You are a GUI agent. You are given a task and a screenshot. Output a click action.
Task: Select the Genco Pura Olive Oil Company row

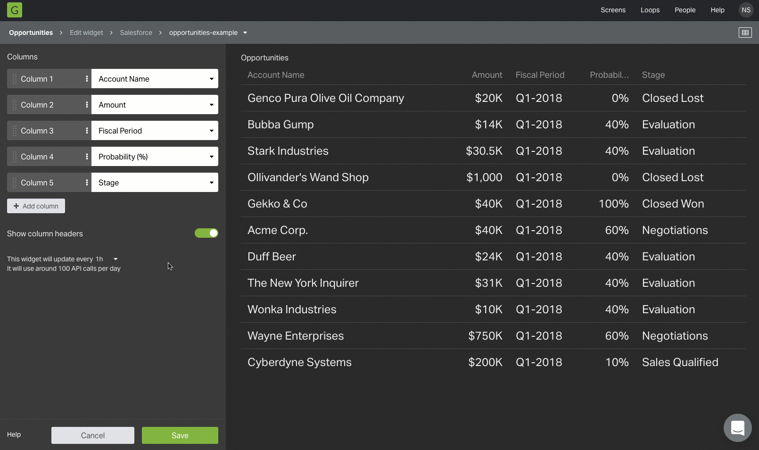[x=493, y=98]
